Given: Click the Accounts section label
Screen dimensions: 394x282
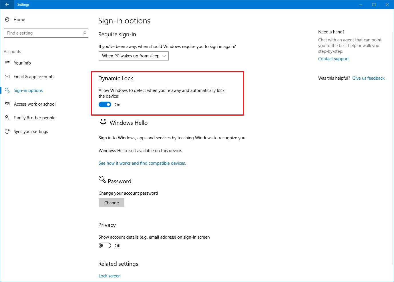Looking at the screenshot, I should coord(12,51).
